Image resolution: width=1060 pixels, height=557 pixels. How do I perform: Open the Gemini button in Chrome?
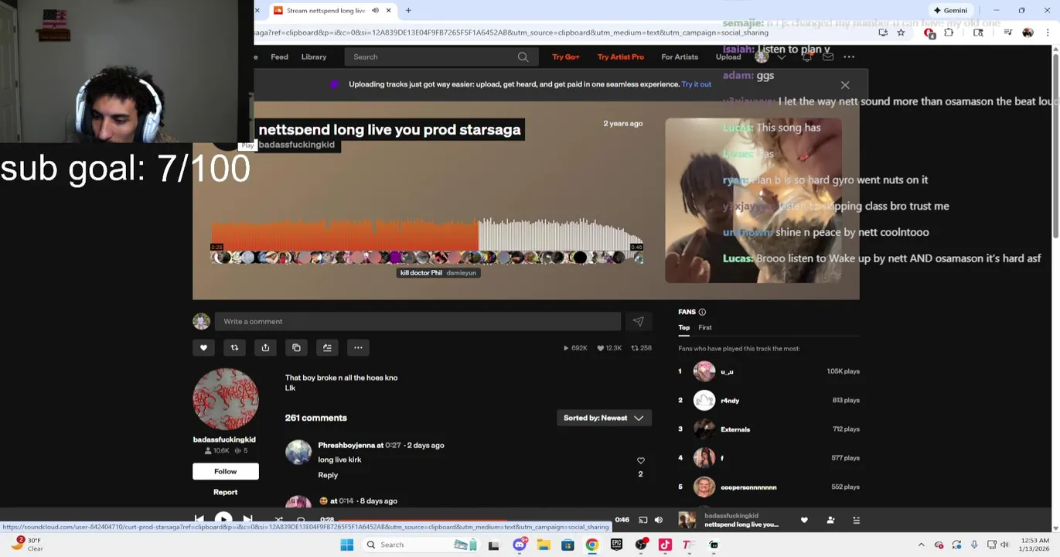pyautogui.click(x=951, y=11)
